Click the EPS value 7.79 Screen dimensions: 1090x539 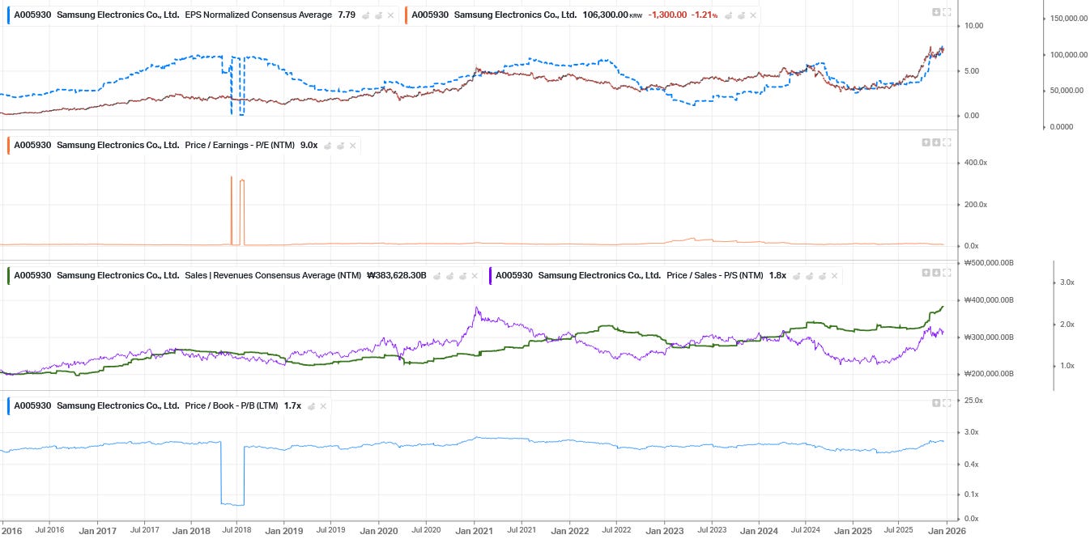pos(347,15)
